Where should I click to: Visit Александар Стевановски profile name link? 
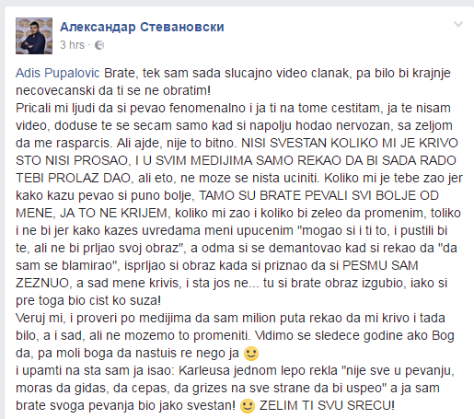click(142, 27)
